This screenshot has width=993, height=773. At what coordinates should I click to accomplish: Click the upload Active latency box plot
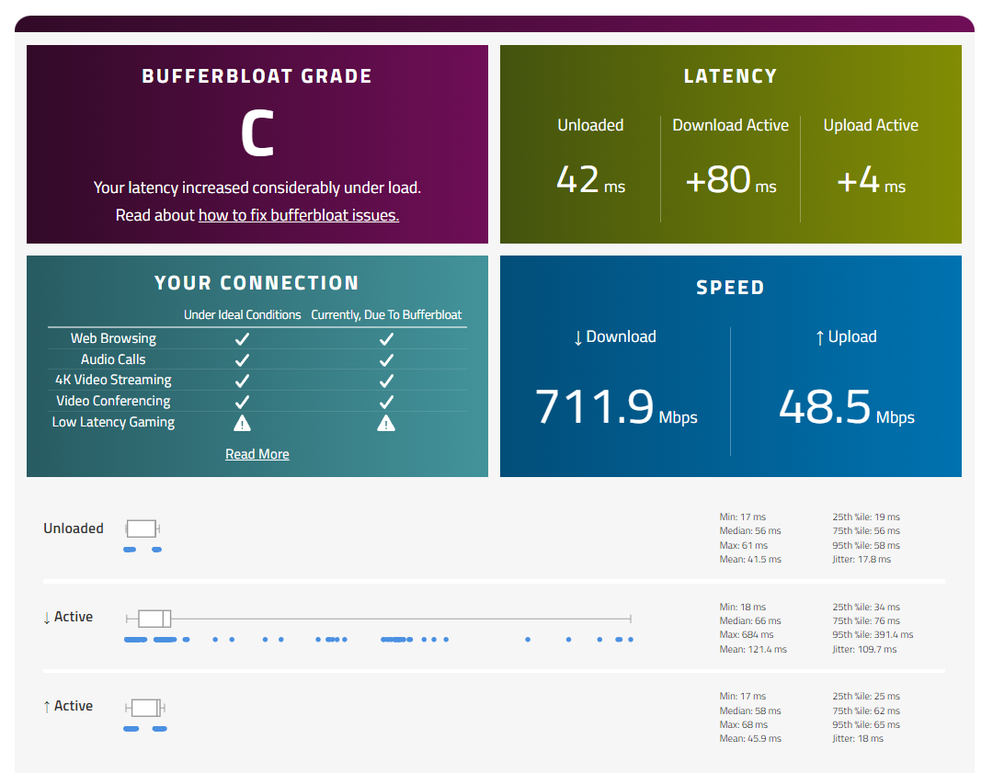(x=145, y=708)
